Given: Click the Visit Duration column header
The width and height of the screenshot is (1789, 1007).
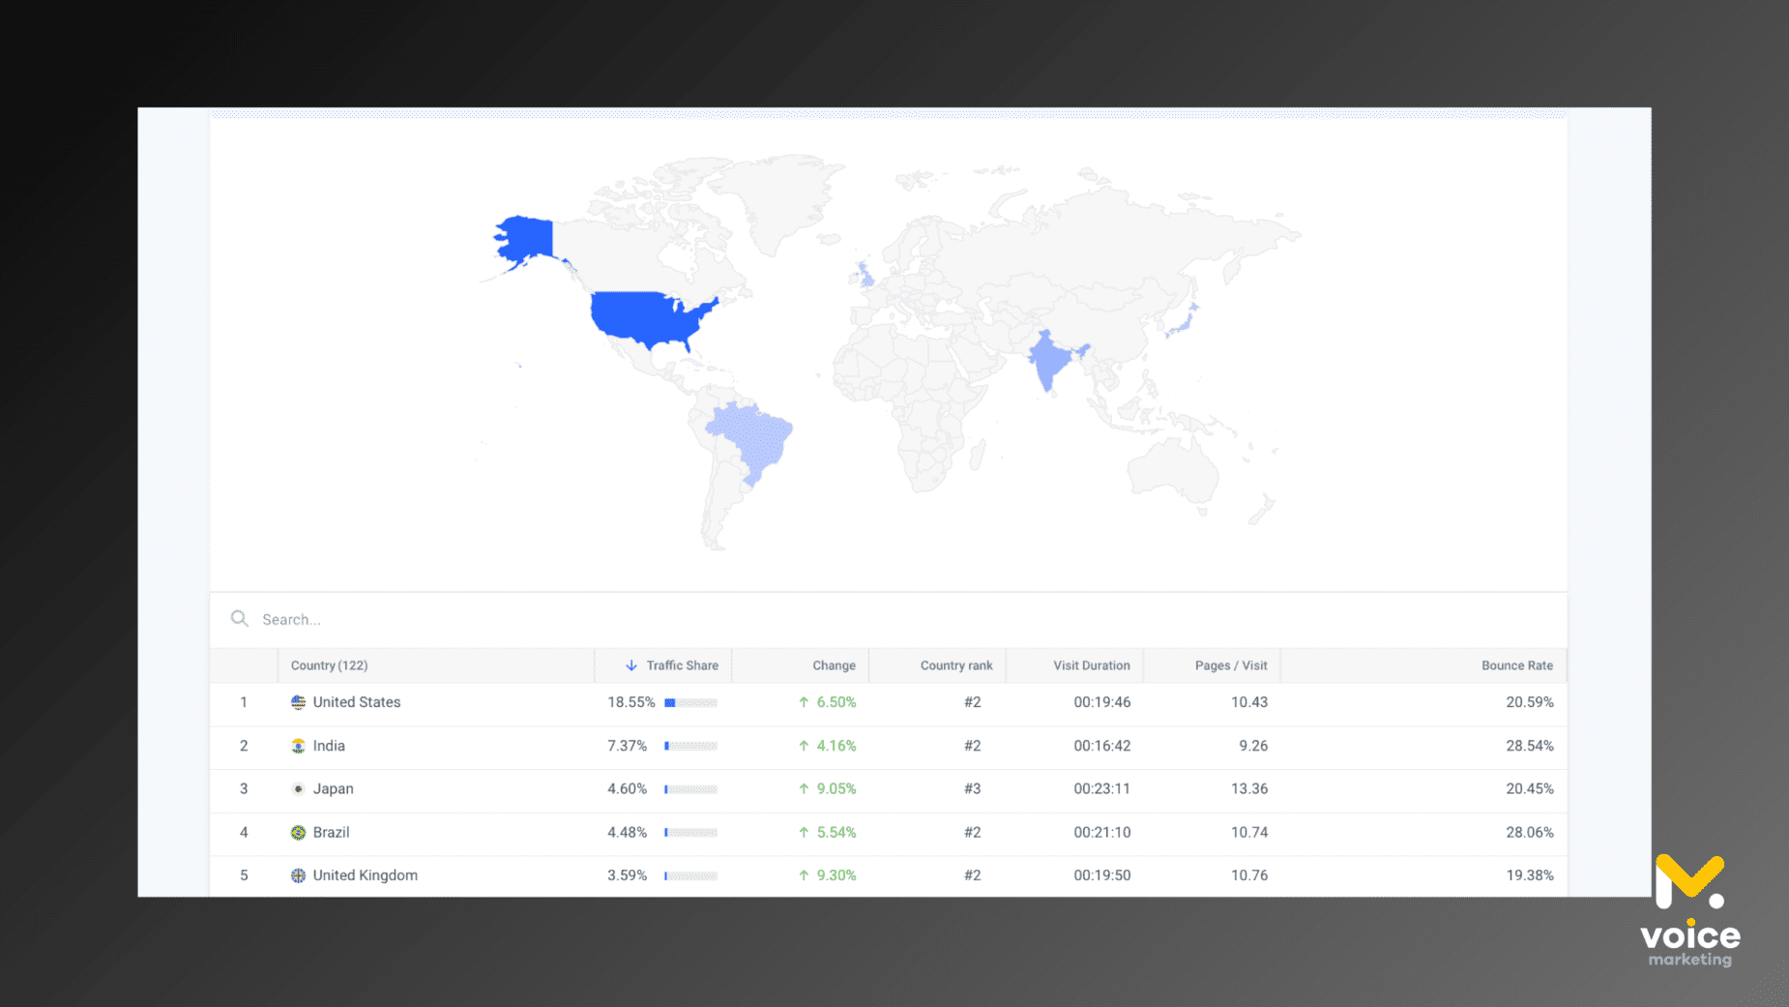Looking at the screenshot, I should tap(1091, 666).
